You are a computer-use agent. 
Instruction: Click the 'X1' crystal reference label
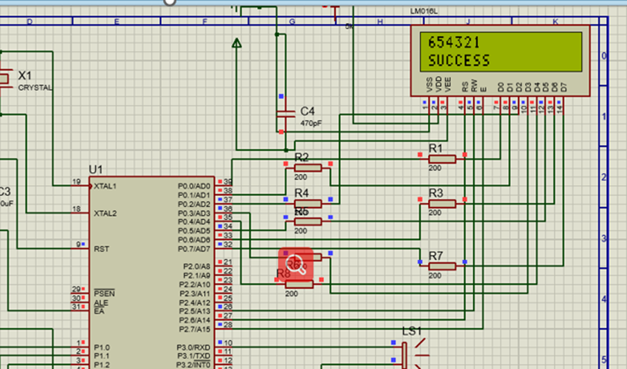coord(25,75)
